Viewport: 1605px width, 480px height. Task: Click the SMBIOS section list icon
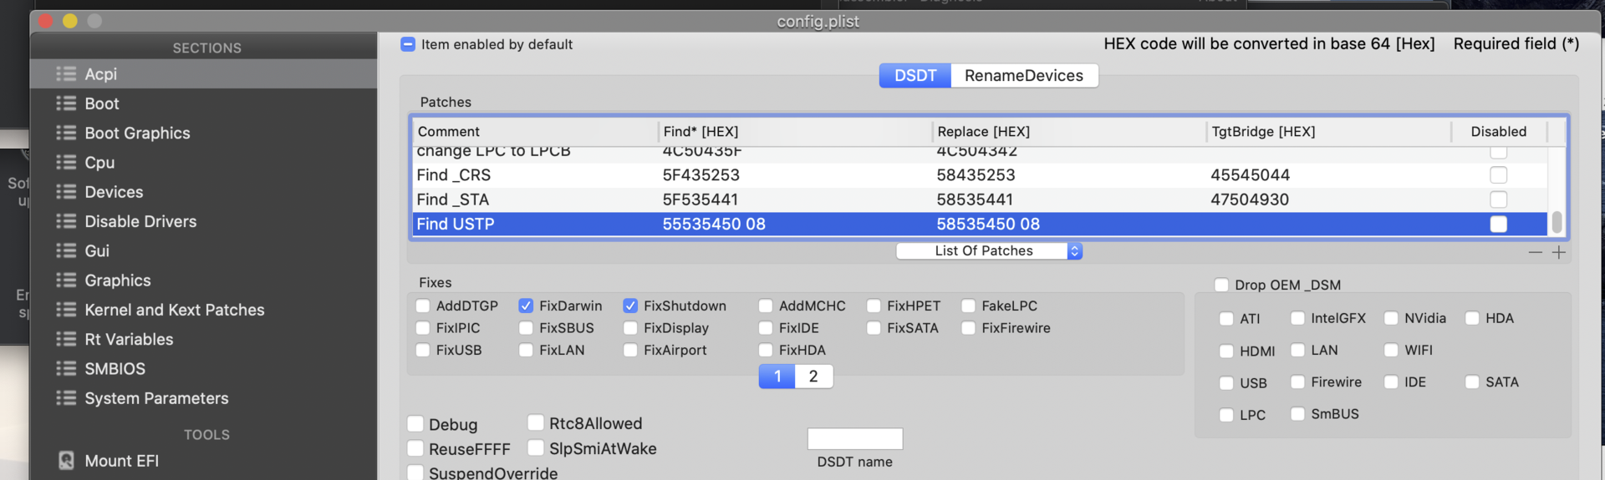tap(66, 368)
